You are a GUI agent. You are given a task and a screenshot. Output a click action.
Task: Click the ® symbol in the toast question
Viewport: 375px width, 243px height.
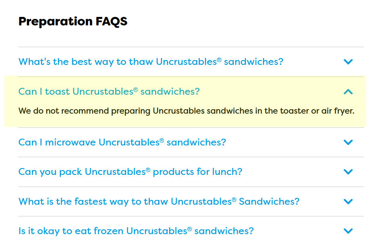click(x=135, y=89)
